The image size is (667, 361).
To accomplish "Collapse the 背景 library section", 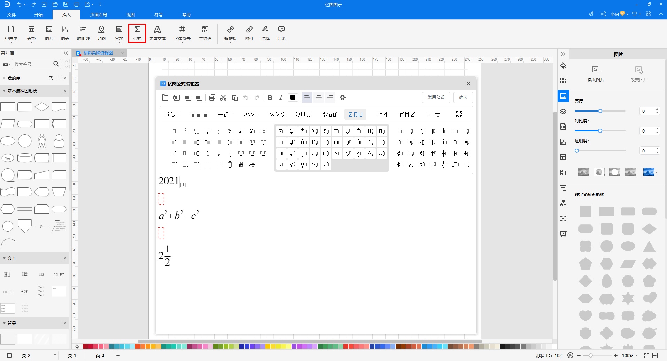I will 4,323.
